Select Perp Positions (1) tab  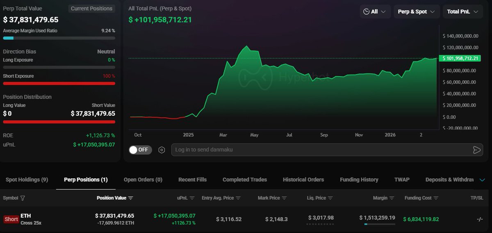point(86,180)
